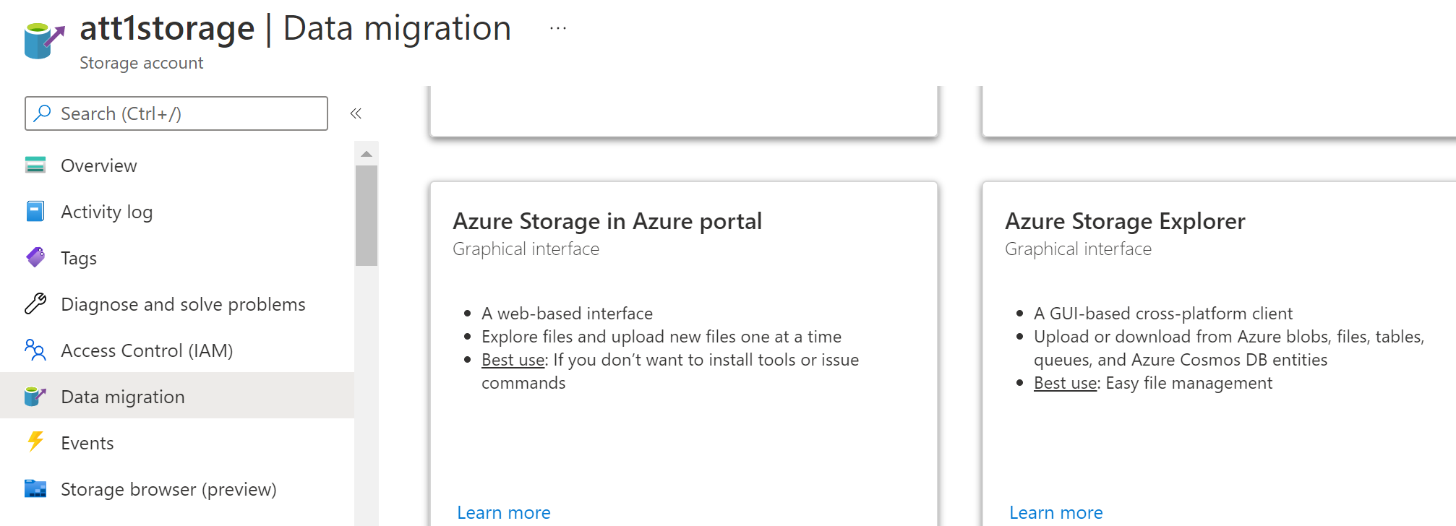
Task: Click the Storage browser (preview) icon
Action: pyautogui.click(x=35, y=489)
